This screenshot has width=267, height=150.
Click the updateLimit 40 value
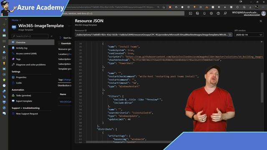tap(129, 119)
